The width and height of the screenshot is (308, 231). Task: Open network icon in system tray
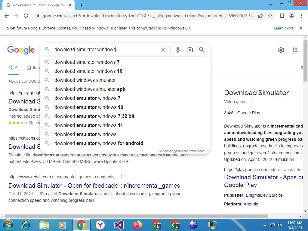click(273, 225)
